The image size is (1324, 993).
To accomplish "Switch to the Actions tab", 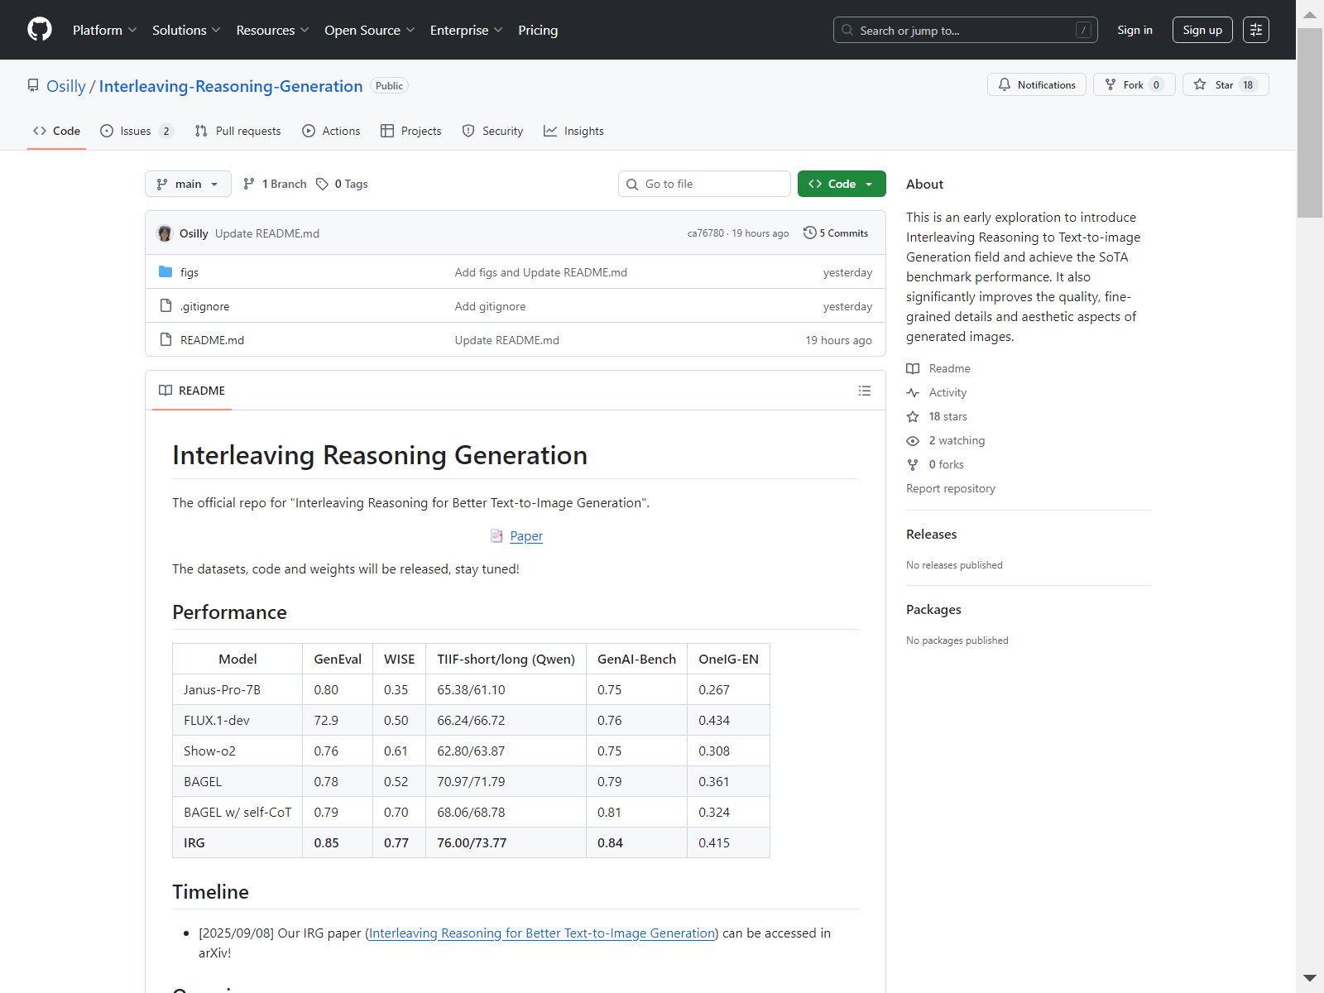I will click(x=331, y=131).
